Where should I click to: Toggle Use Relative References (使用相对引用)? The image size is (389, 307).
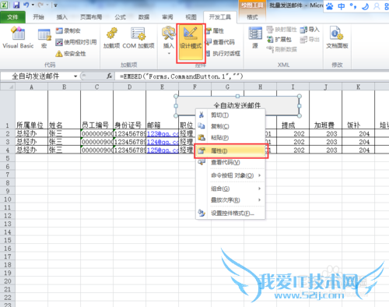point(76,42)
